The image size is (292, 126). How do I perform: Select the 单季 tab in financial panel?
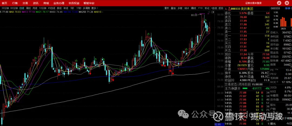click(x=287, y=9)
